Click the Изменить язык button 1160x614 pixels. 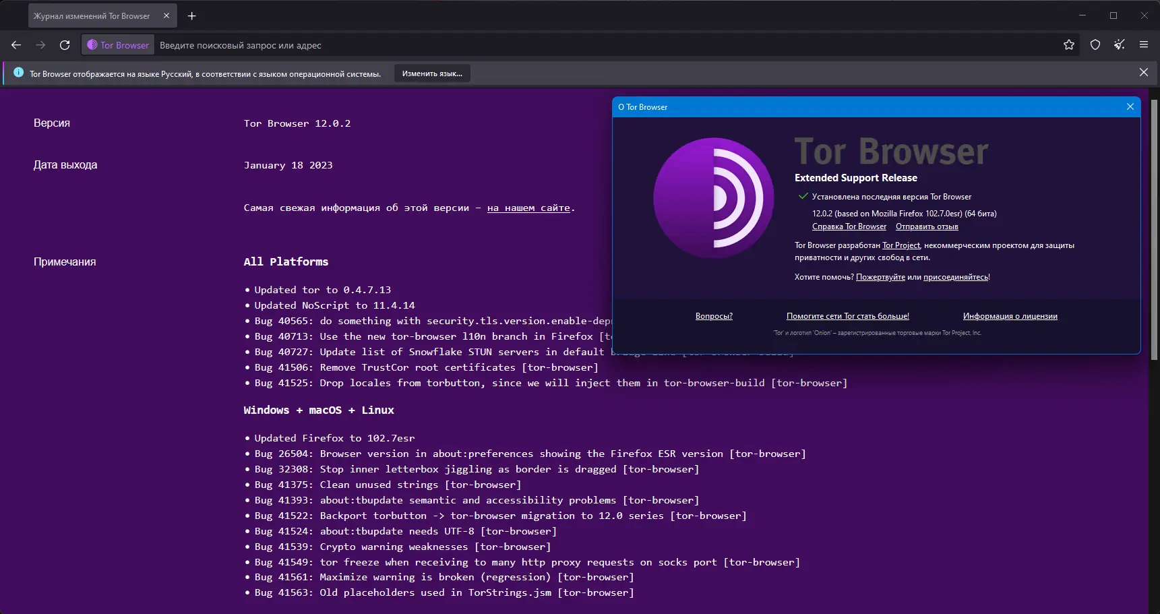(432, 73)
